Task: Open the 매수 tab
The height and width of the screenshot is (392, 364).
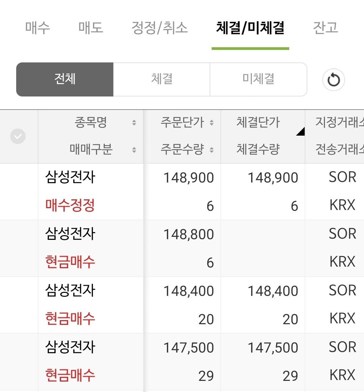Action: point(37,28)
